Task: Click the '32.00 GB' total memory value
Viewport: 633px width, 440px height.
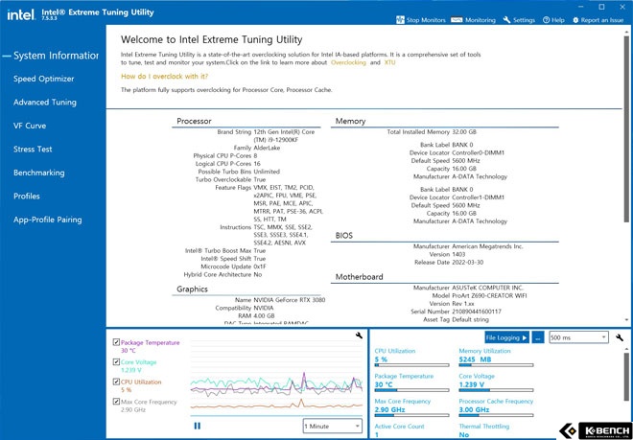Action: 464,132
